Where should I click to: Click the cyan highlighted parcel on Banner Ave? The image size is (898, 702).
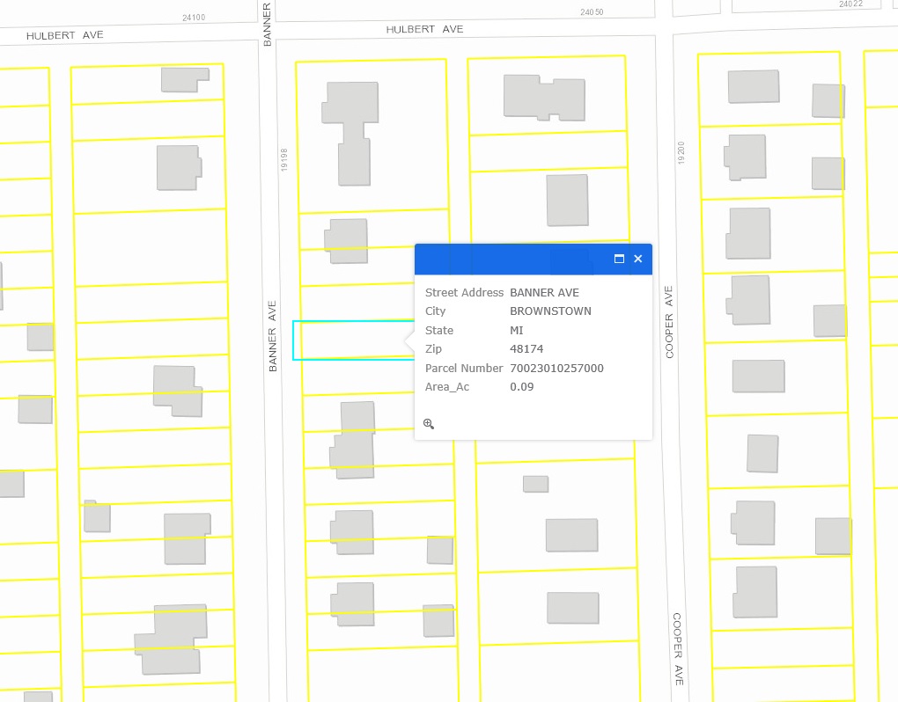point(353,340)
